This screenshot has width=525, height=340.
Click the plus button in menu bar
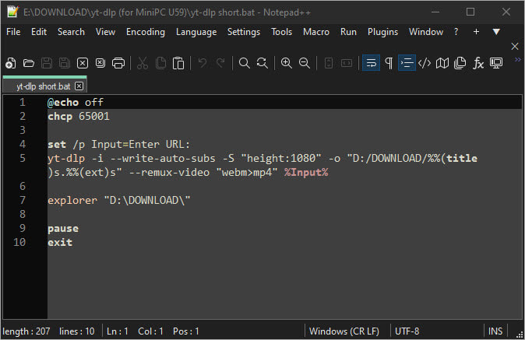pos(476,32)
